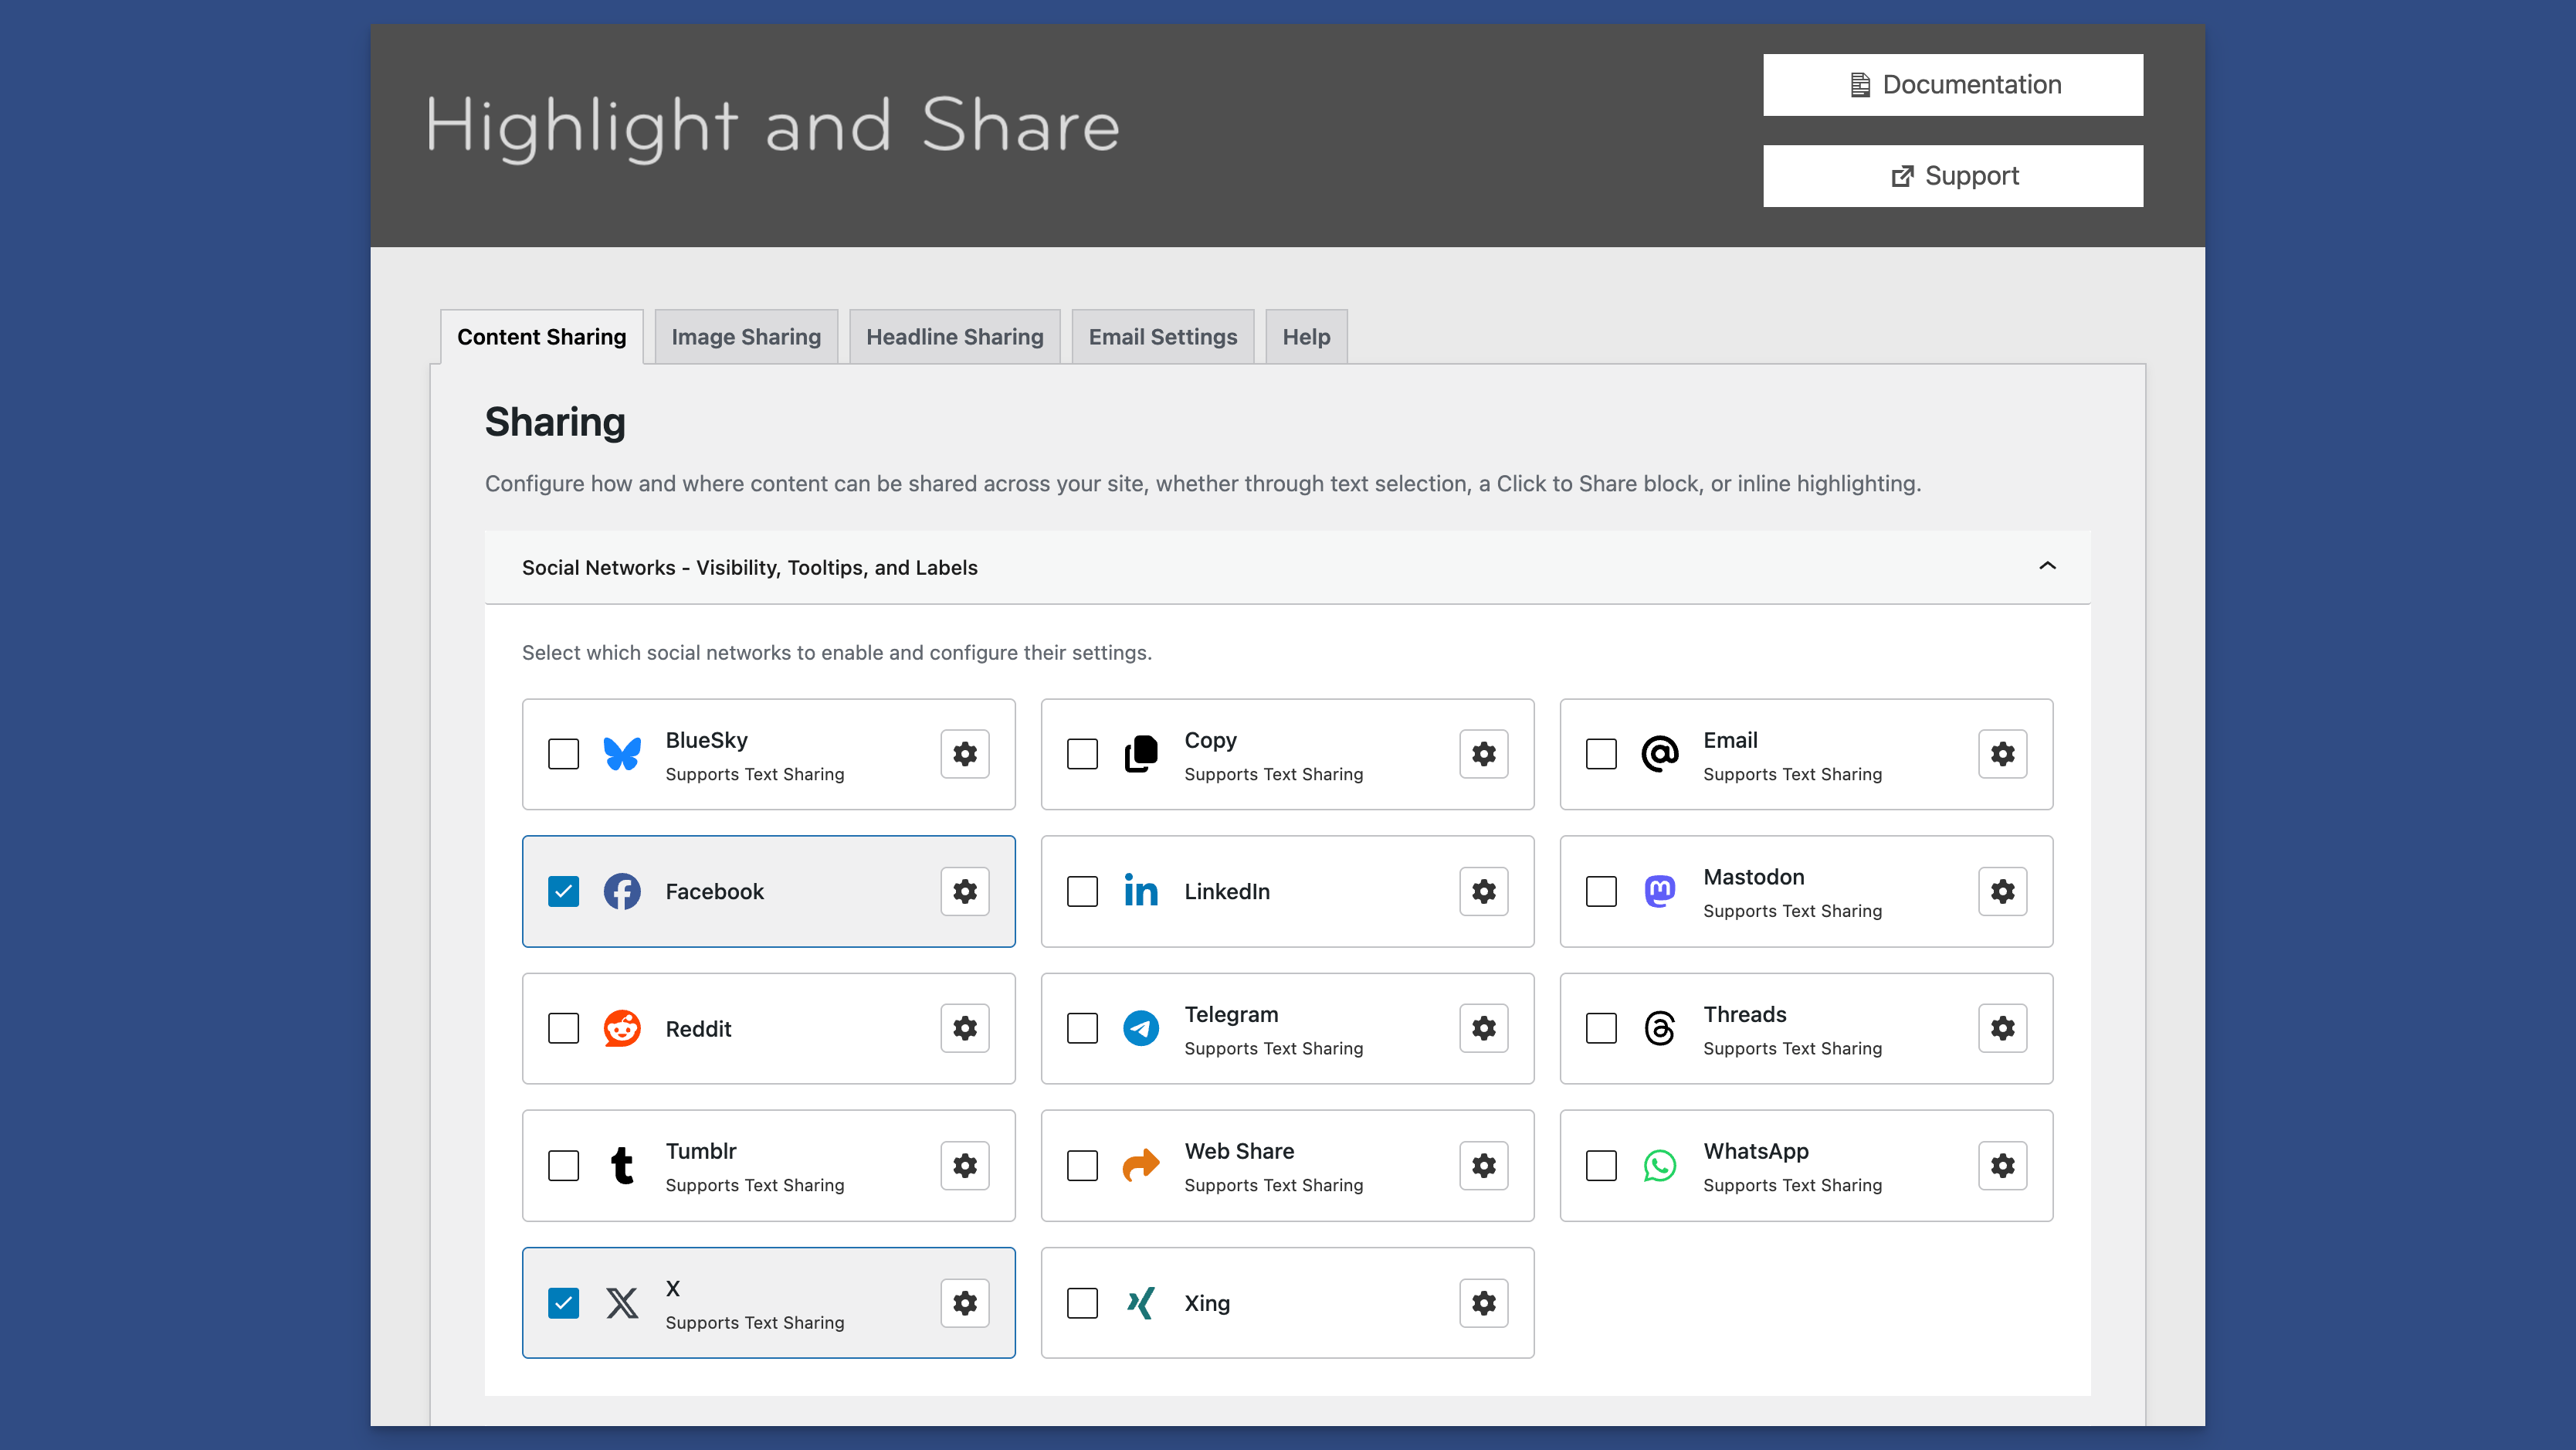Enable the WhatsApp checkbox
The width and height of the screenshot is (2576, 1450).
coord(1602,1165)
